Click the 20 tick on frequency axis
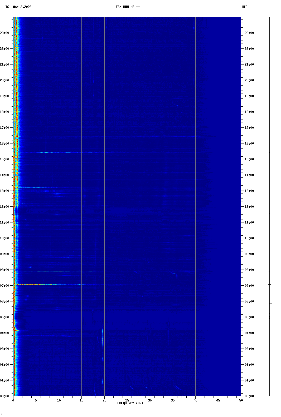Screen dimensions: 281x417 [104, 400]
